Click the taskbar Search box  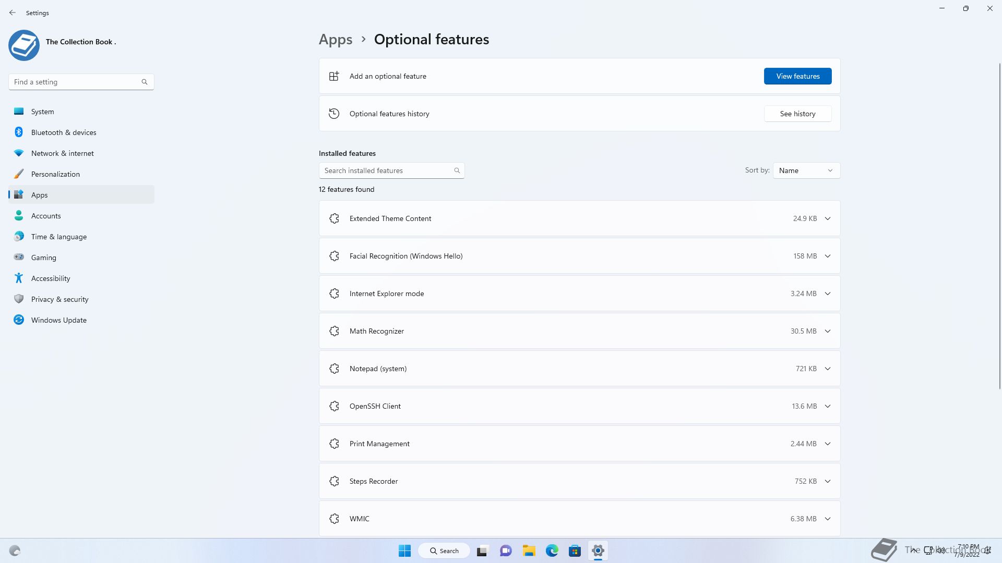tap(445, 550)
